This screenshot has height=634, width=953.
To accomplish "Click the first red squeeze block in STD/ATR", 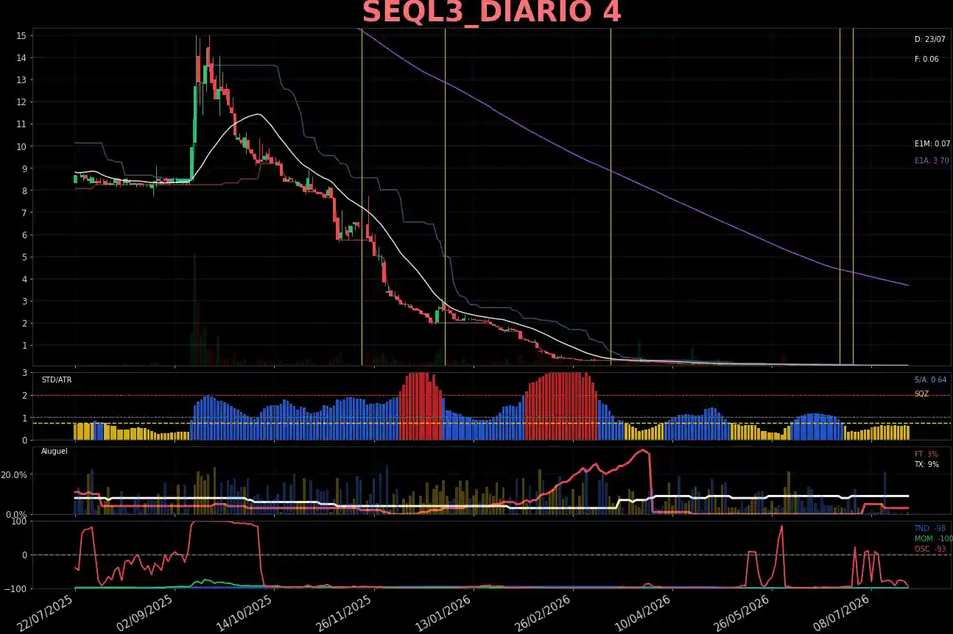I will pos(421,406).
